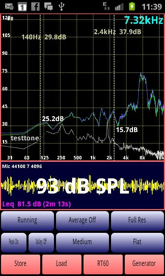Switch the Full Res resolution button
165x276 pixels.
pyautogui.click(x=137, y=221)
